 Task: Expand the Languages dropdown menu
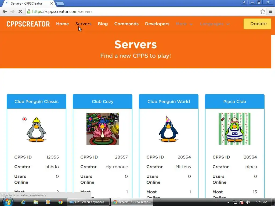coord(215,24)
